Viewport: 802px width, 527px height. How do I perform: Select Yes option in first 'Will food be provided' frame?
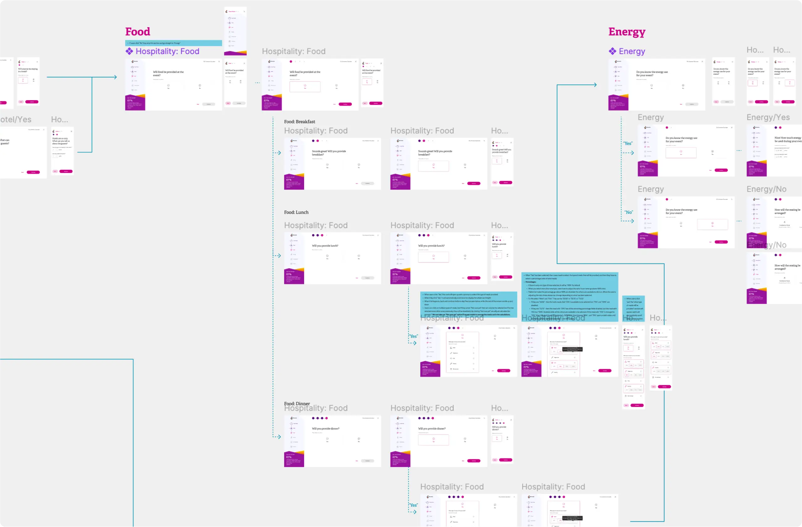point(168,86)
